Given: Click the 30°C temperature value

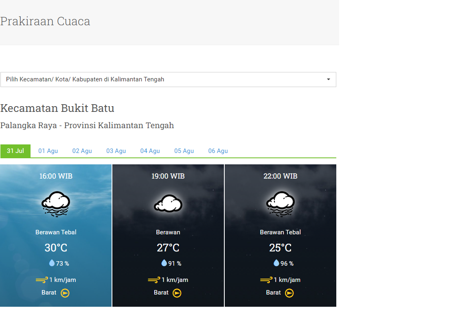Looking at the screenshot, I should pos(56,248).
